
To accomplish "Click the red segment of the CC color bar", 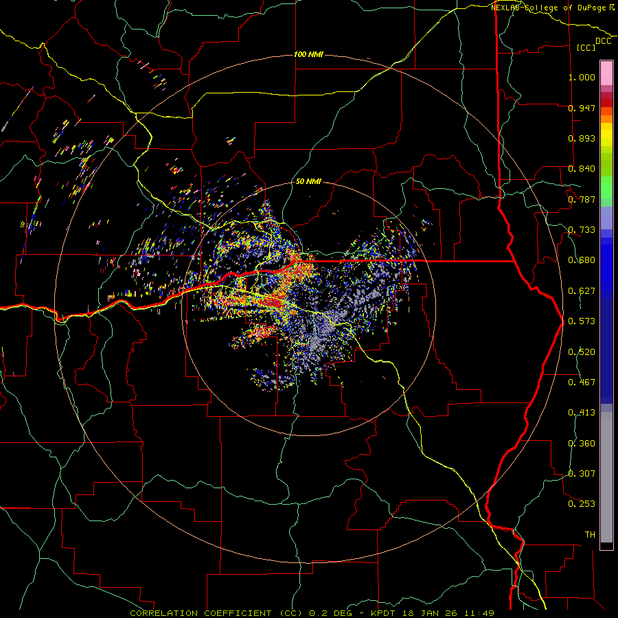I will pyautogui.click(x=606, y=102).
